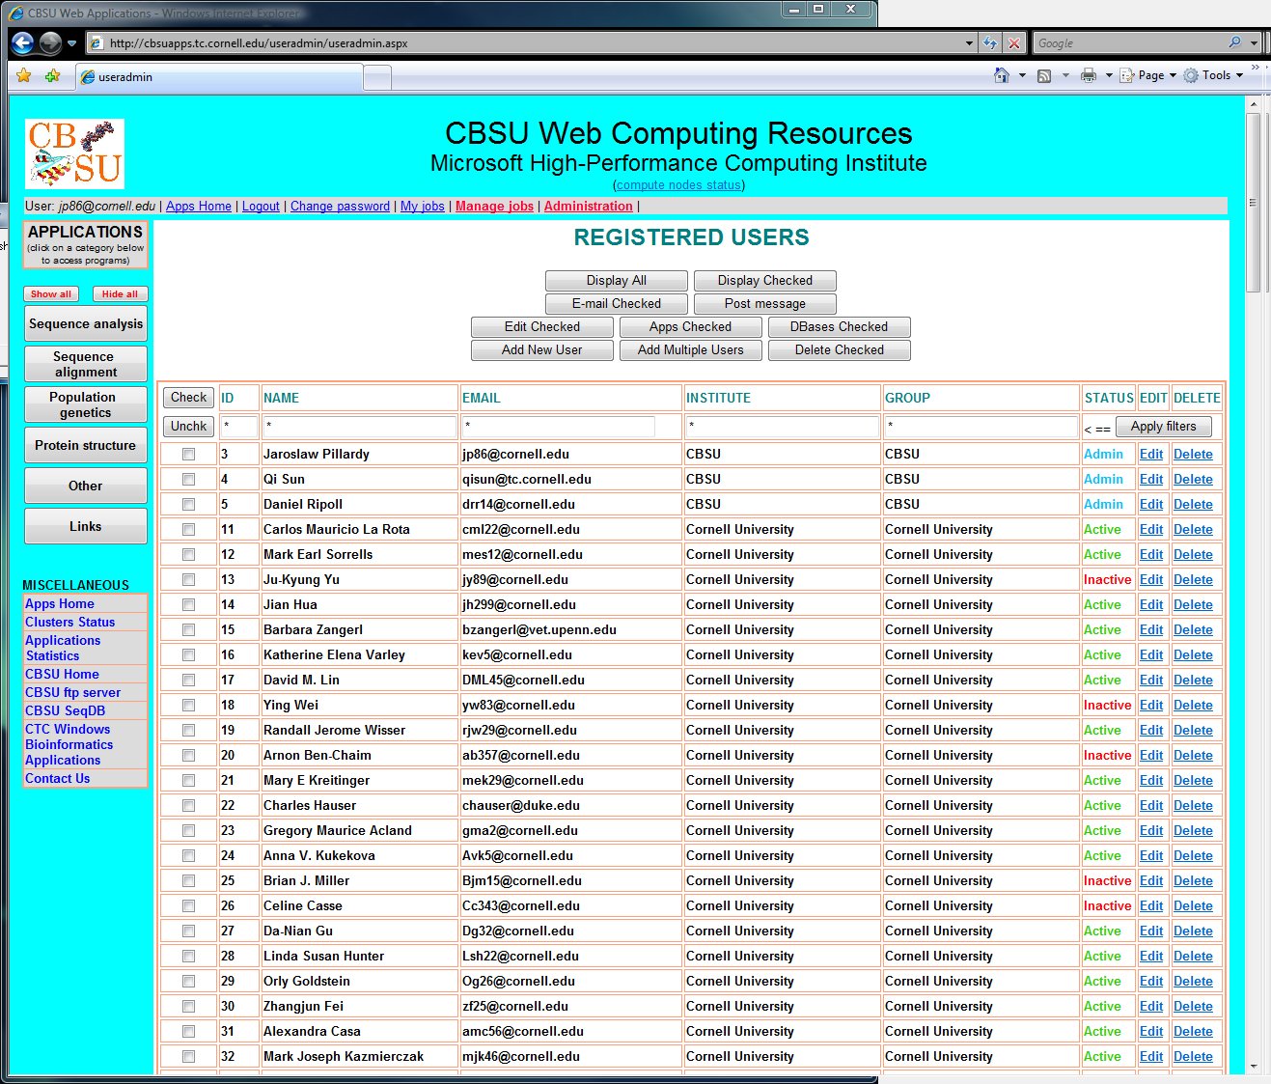Select the checkbox next to Celine Casse
This screenshot has height=1084, width=1271.
coord(188,906)
